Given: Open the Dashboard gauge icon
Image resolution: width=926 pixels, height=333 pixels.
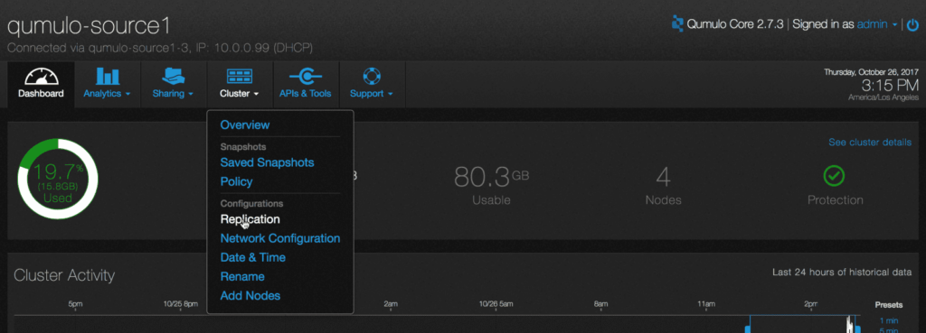Looking at the screenshot, I should tap(41, 77).
